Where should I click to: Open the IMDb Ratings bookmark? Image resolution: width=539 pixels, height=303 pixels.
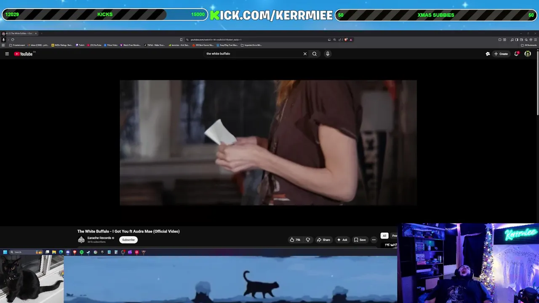coord(62,45)
